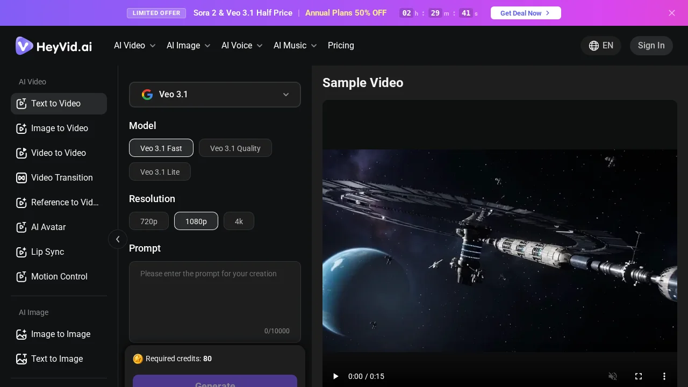Open the Lip Sync tool
Viewport: 688px width, 387px height.
pyautogui.click(x=47, y=252)
